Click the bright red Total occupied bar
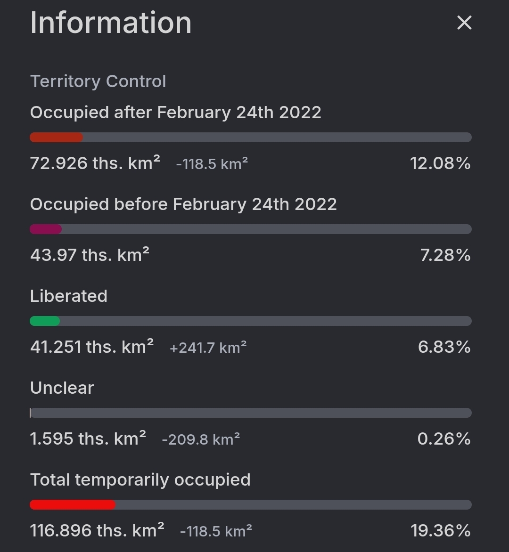Screen dimensions: 509x552 point(73,505)
